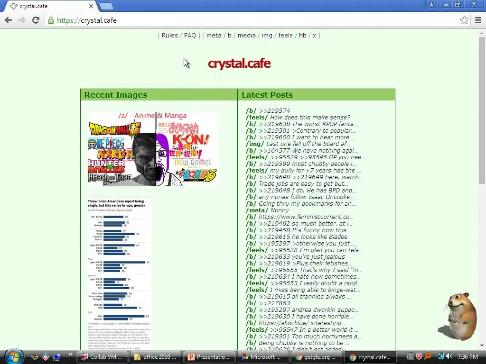Click the Show Desktop quick launch icon
The height and width of the screenshot is (364, 486).
pos(57,357)
